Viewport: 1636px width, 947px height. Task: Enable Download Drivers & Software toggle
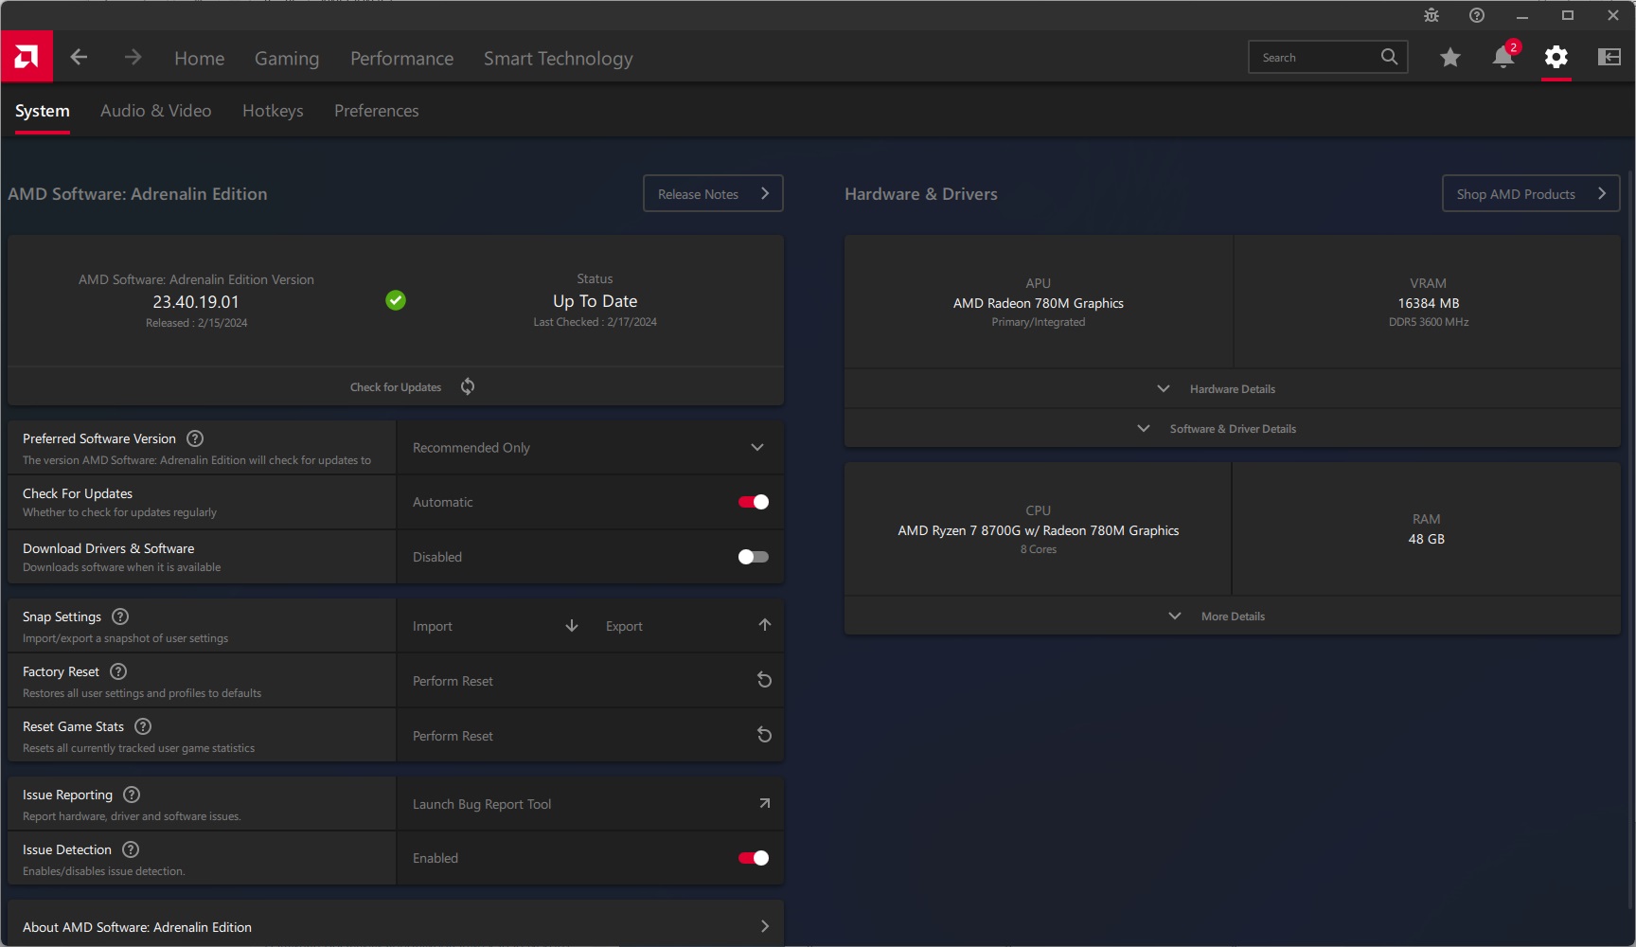(x=754, y=557)
